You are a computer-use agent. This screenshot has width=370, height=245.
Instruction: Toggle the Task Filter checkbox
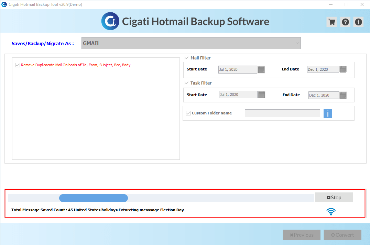(x=187, y=83)
